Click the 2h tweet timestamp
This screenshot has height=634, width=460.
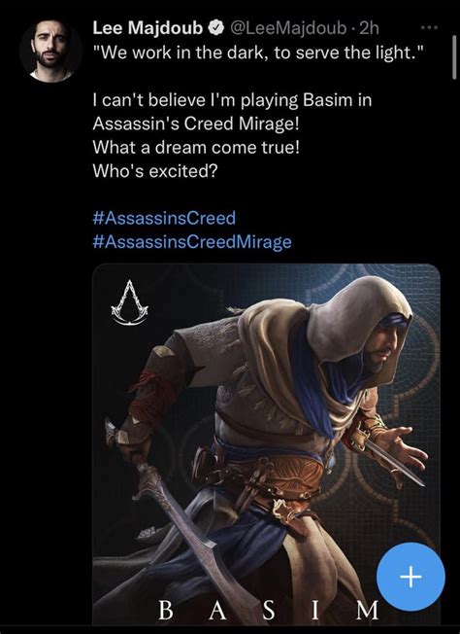point(369,28)
